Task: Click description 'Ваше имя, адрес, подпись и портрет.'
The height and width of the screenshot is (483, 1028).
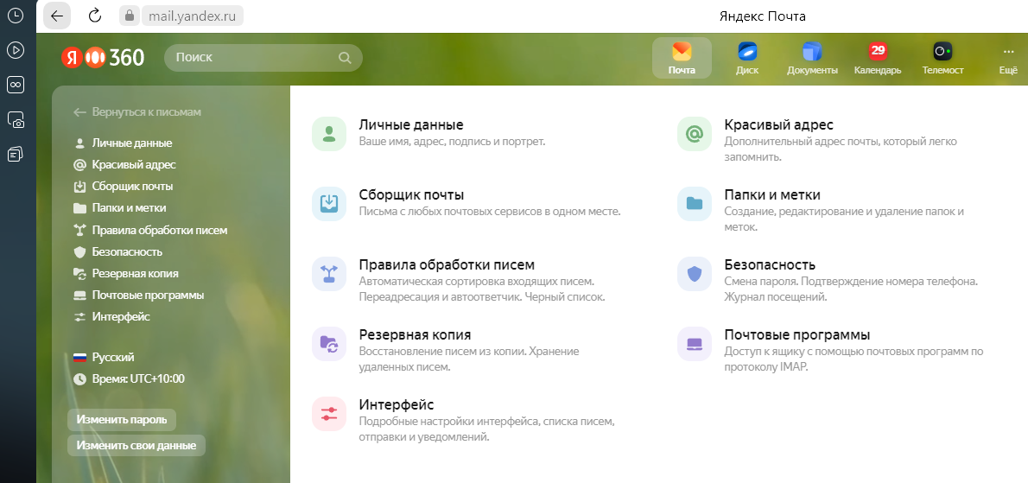Action: point(453,142)
